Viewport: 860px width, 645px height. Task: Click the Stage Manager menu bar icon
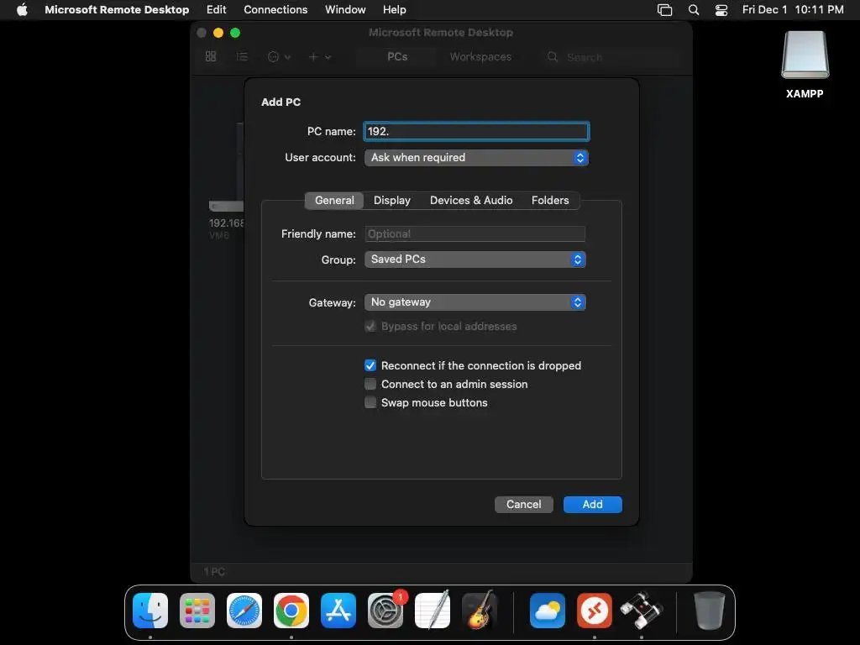coord(665,10)
